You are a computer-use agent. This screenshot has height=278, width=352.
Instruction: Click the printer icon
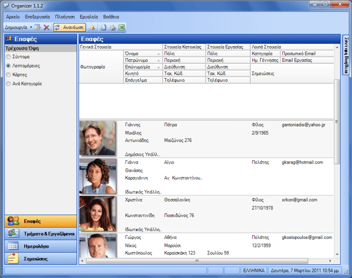[112, 27]
